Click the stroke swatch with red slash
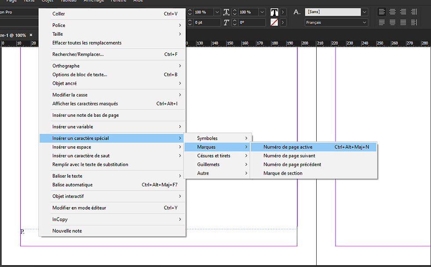 point(274,22)
